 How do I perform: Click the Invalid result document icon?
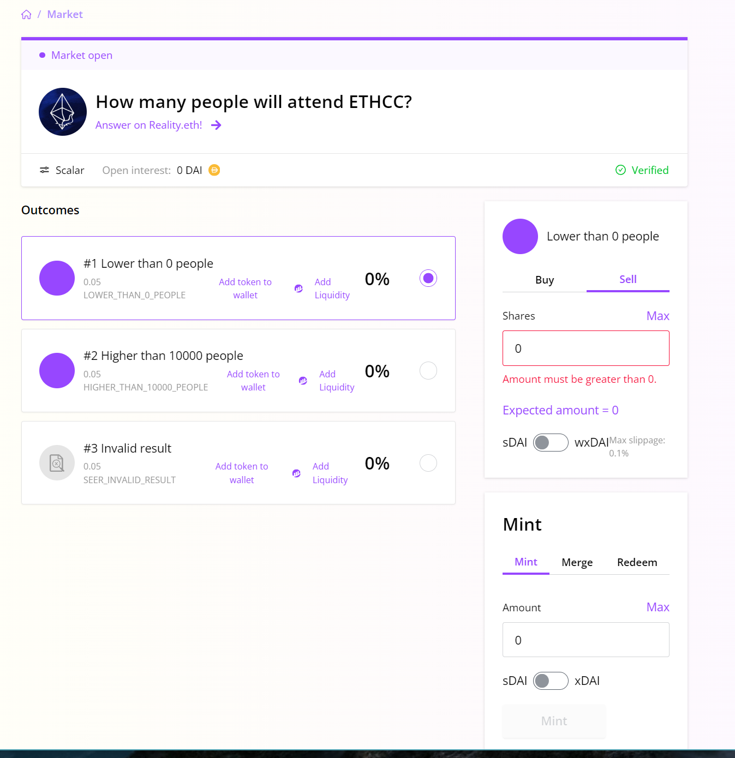(x=57, y=463)
